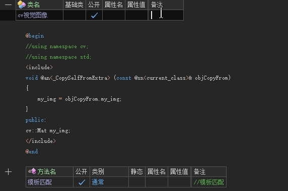Screen dimensions: 288x191
Task: Select 公开 header in class table
Action: 94,5
